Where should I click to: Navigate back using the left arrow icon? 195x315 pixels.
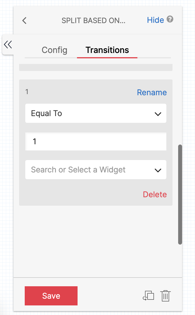[x=24, y=20]
